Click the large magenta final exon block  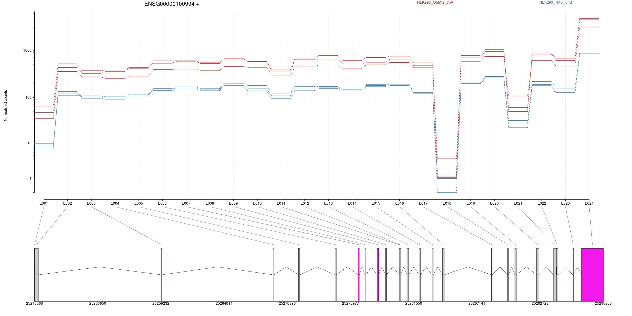pos(592,275)
